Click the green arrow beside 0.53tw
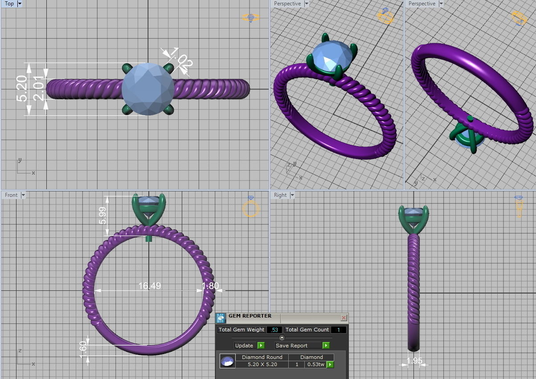 [x=330, y=365]
